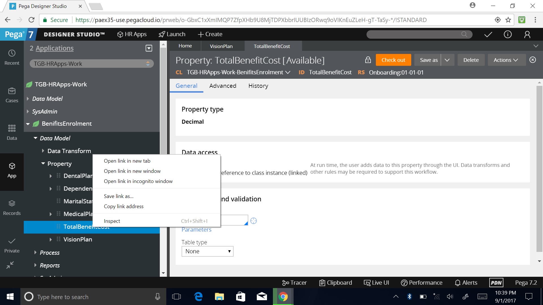Collapse the explorer panel arrows icon
Image resolution: width=543 pixels, height=305 pixels.
pos(10,265)
